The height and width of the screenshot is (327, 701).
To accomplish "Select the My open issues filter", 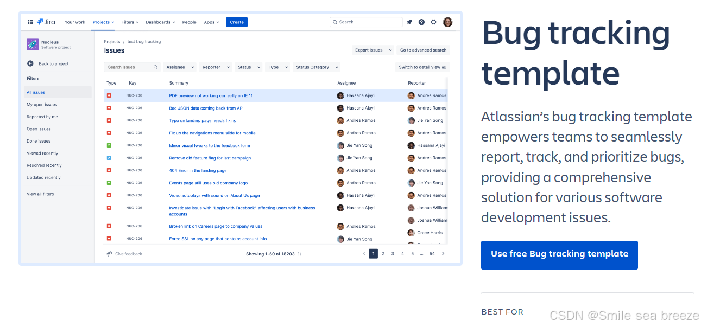I will click(42, 105).
